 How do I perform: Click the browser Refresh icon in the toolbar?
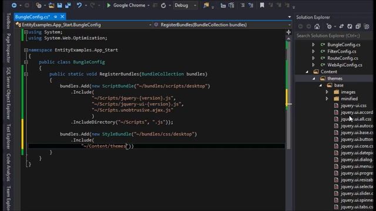163,5
